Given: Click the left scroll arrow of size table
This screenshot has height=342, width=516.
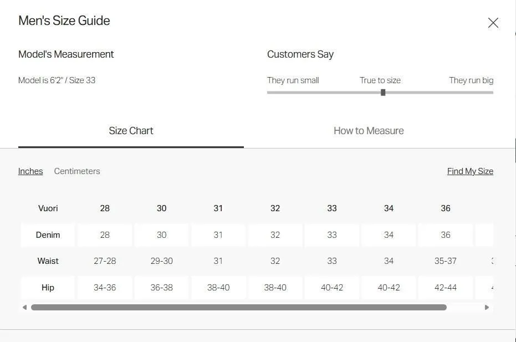Looking at the screenshot, I should (x=24, y=308).
